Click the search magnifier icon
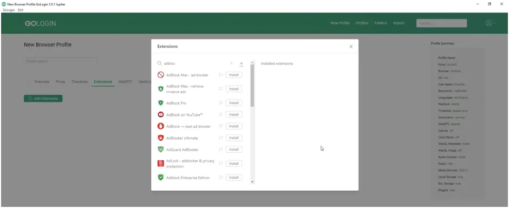This screenshot has height=208, width=509. point(160,63)
